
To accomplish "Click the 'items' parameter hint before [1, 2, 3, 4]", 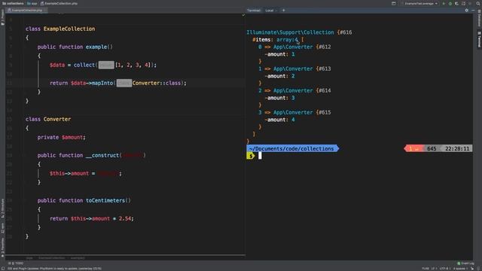I will point(106,65).
